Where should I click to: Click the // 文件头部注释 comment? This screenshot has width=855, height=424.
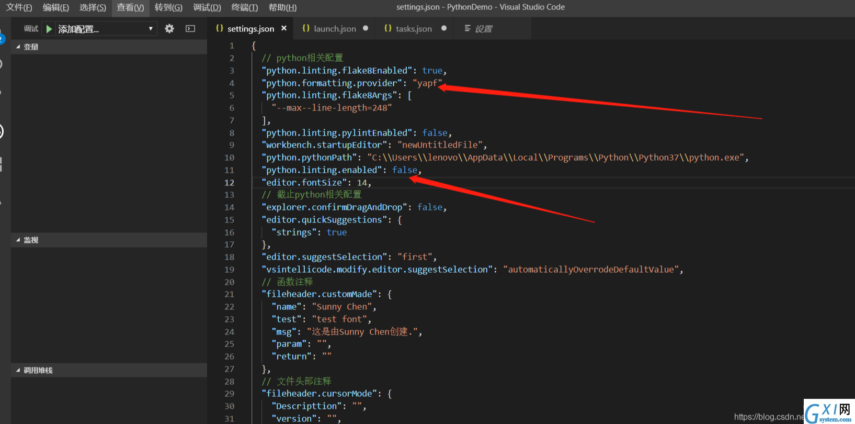pos(297,382)
